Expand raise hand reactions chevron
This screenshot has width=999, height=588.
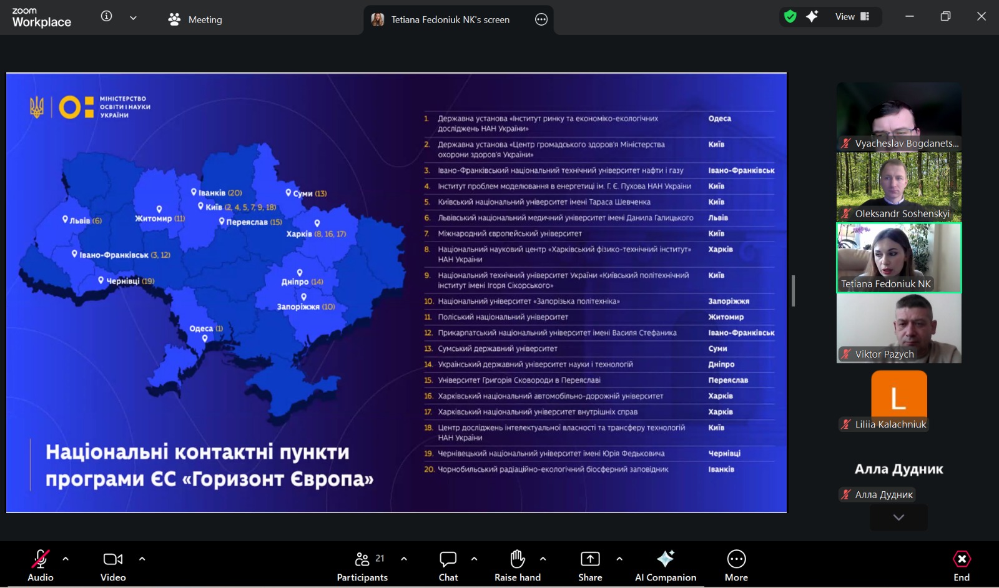click(x=543, y=559)
